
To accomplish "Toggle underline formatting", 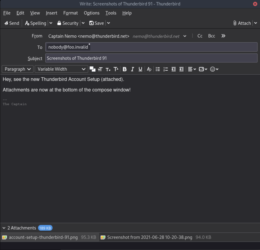I will (140, 69).
